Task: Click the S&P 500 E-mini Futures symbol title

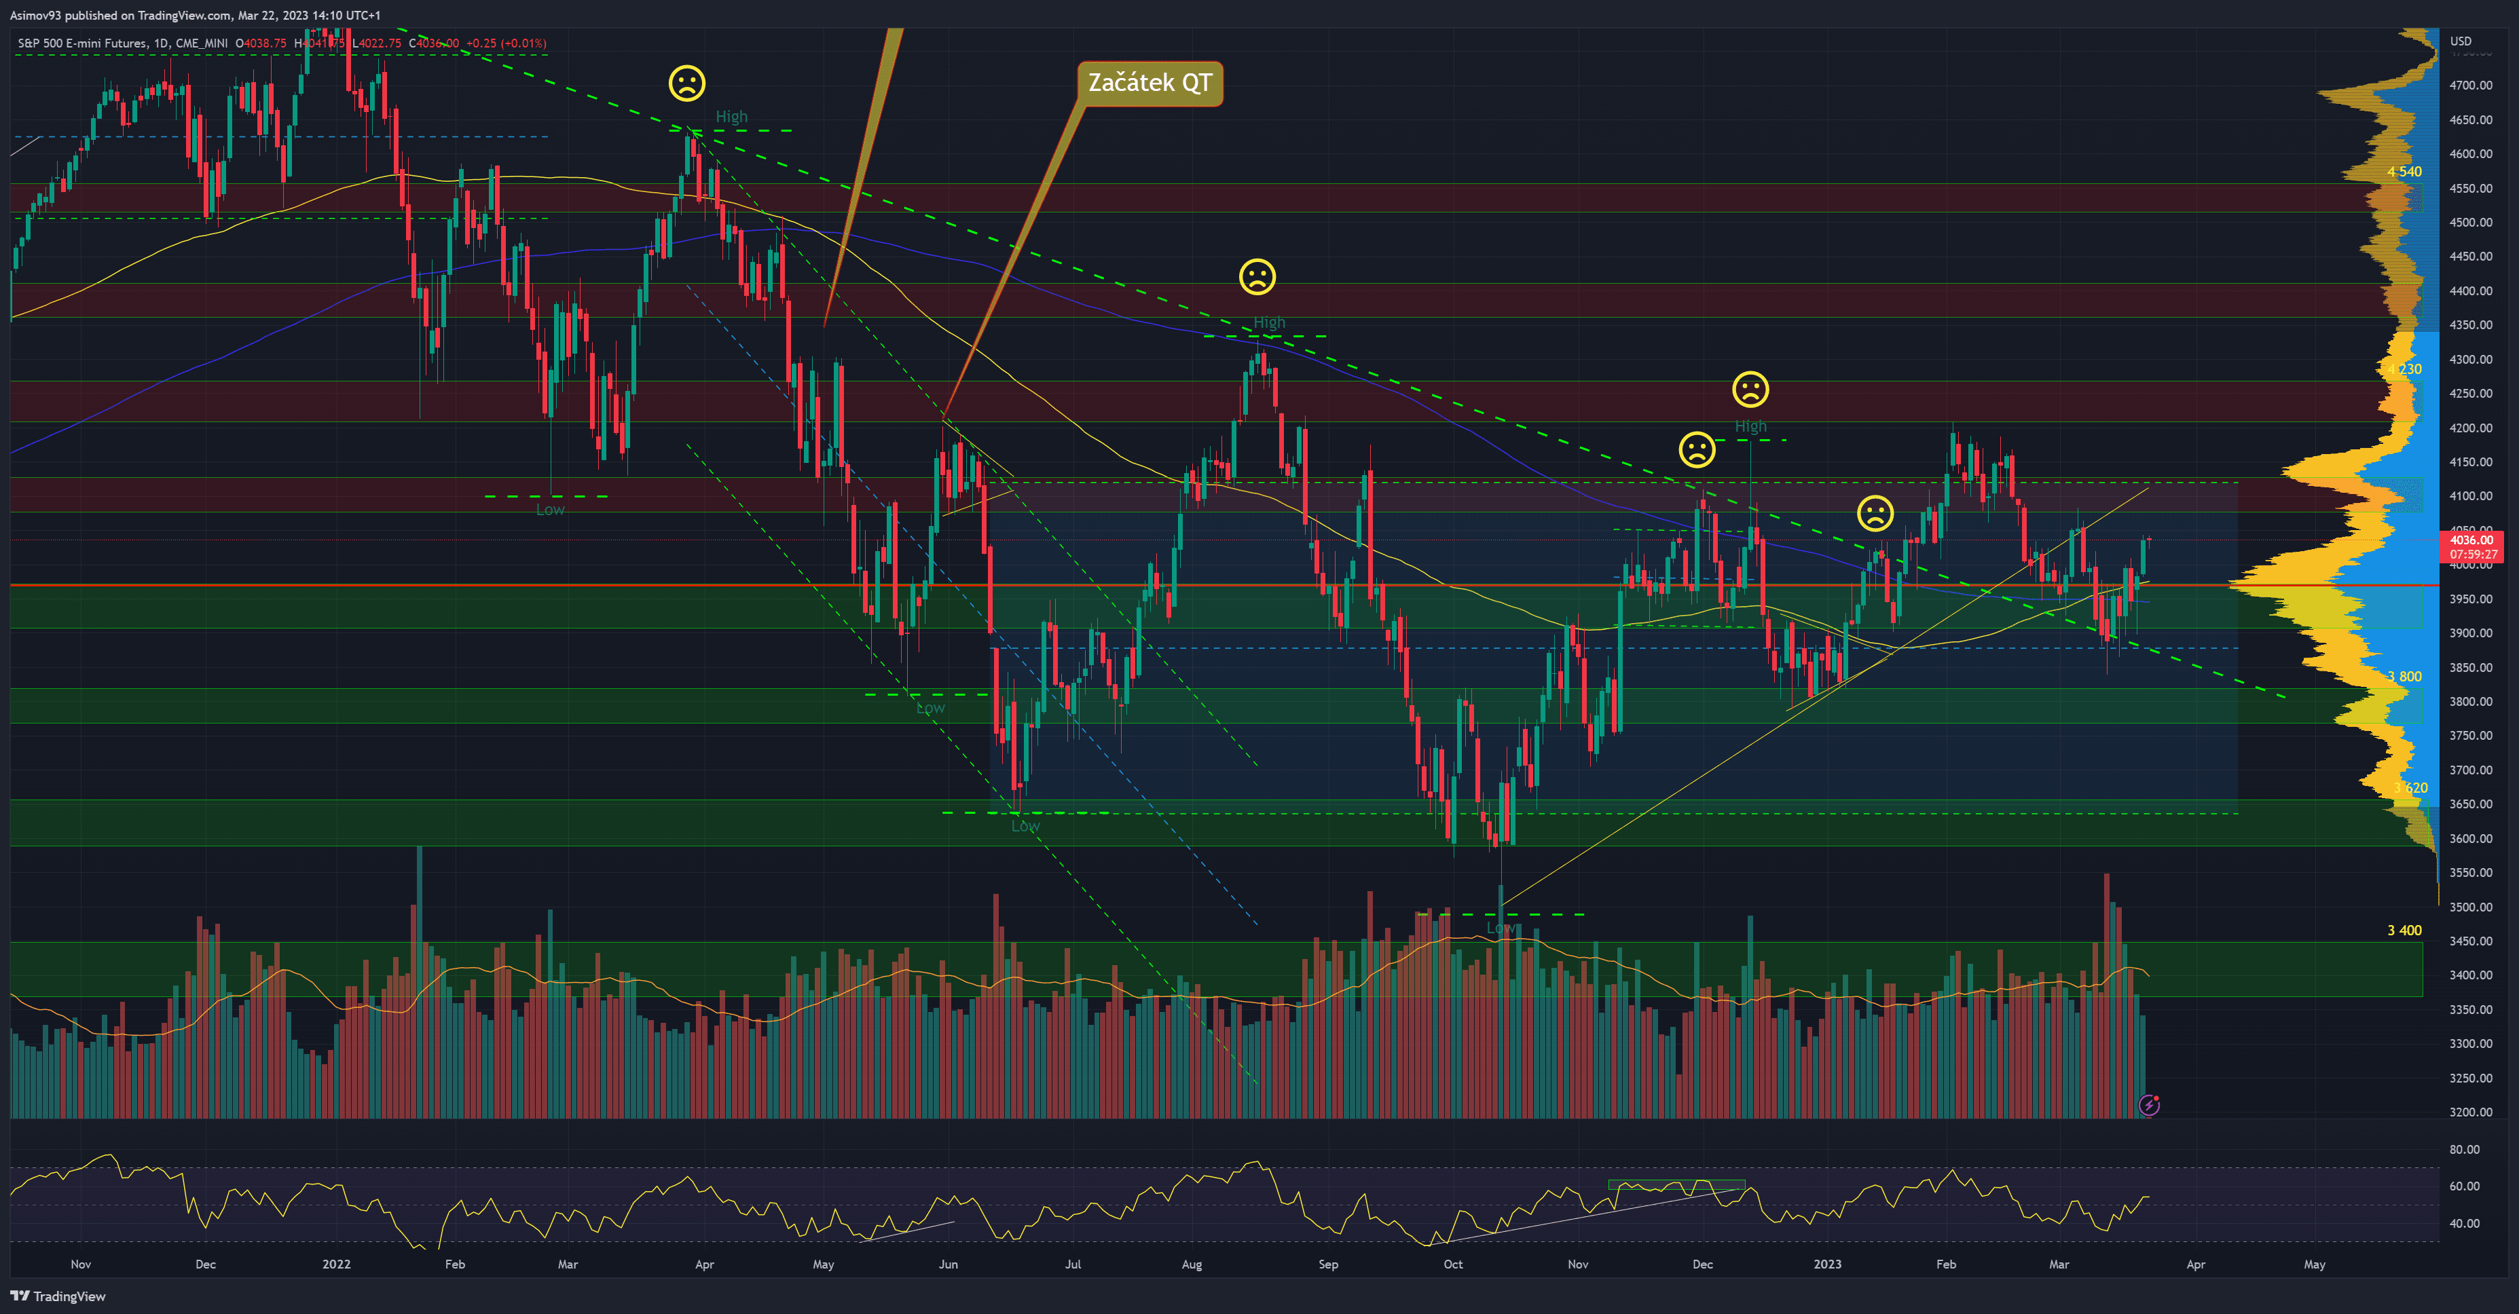Action: tap(82, 43)
